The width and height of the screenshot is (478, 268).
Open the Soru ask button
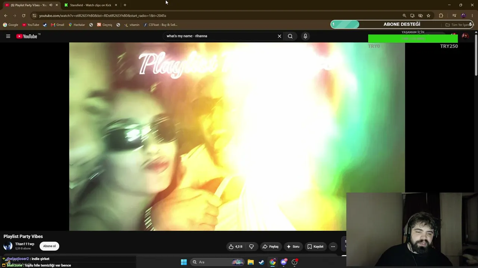pyautogui.click(x=293, y=246)
